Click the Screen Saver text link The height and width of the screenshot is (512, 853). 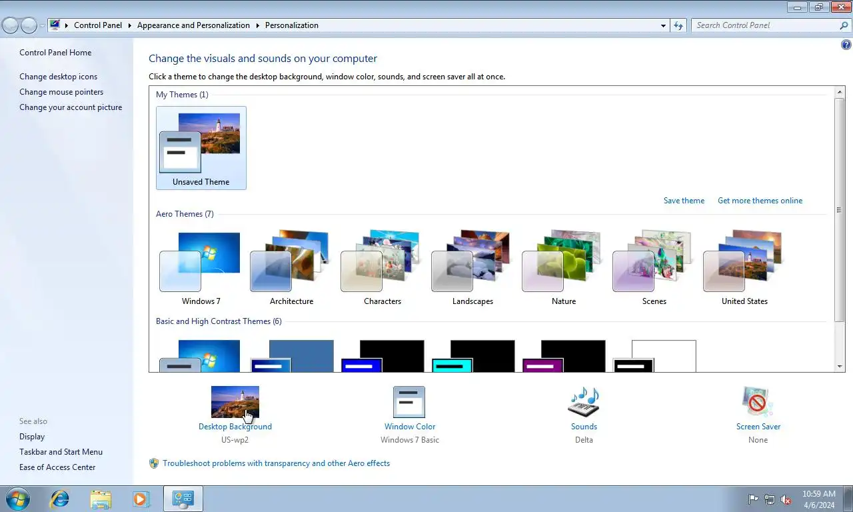pyautogui.click(x=758, y=427)
